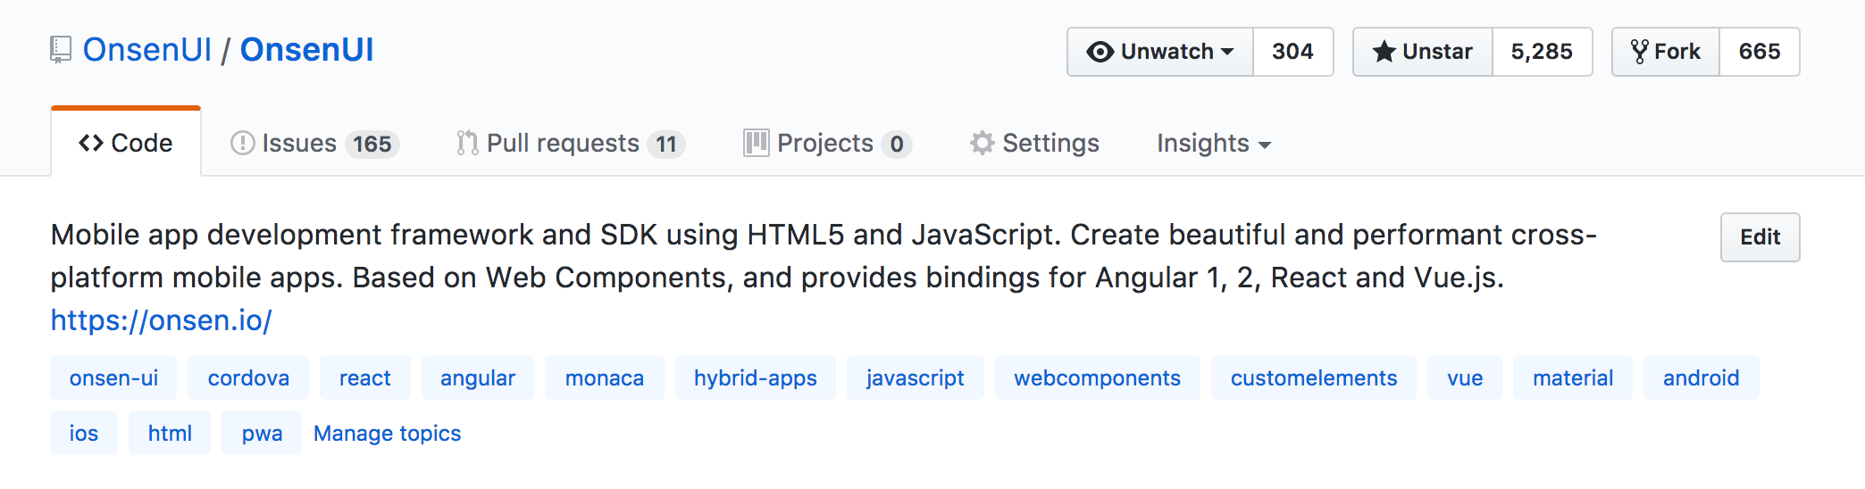Click the Pull requests branch icon
Image resolution: width=1865 pixels, height=489 pixels.
pos(467,143)
